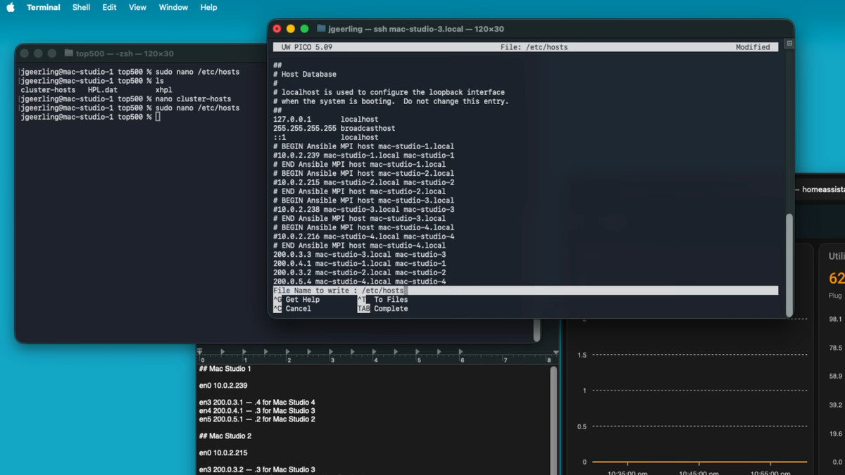Close the ssh mac-studio-3.local terminal window

[x=277, y=29]
